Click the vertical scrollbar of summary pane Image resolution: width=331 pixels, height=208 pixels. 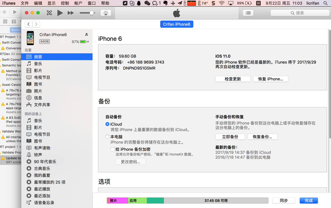(x=330, y=84)
